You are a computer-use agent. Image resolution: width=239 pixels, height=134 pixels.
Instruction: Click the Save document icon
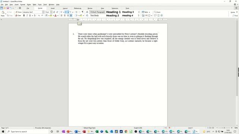point(7,8)
